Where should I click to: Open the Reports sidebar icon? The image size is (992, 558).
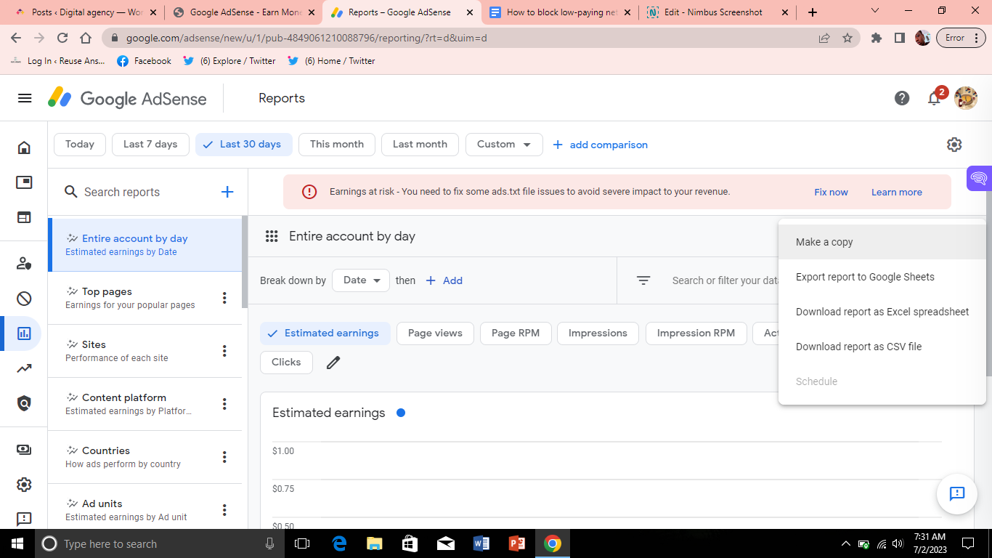tap(24, 333)
